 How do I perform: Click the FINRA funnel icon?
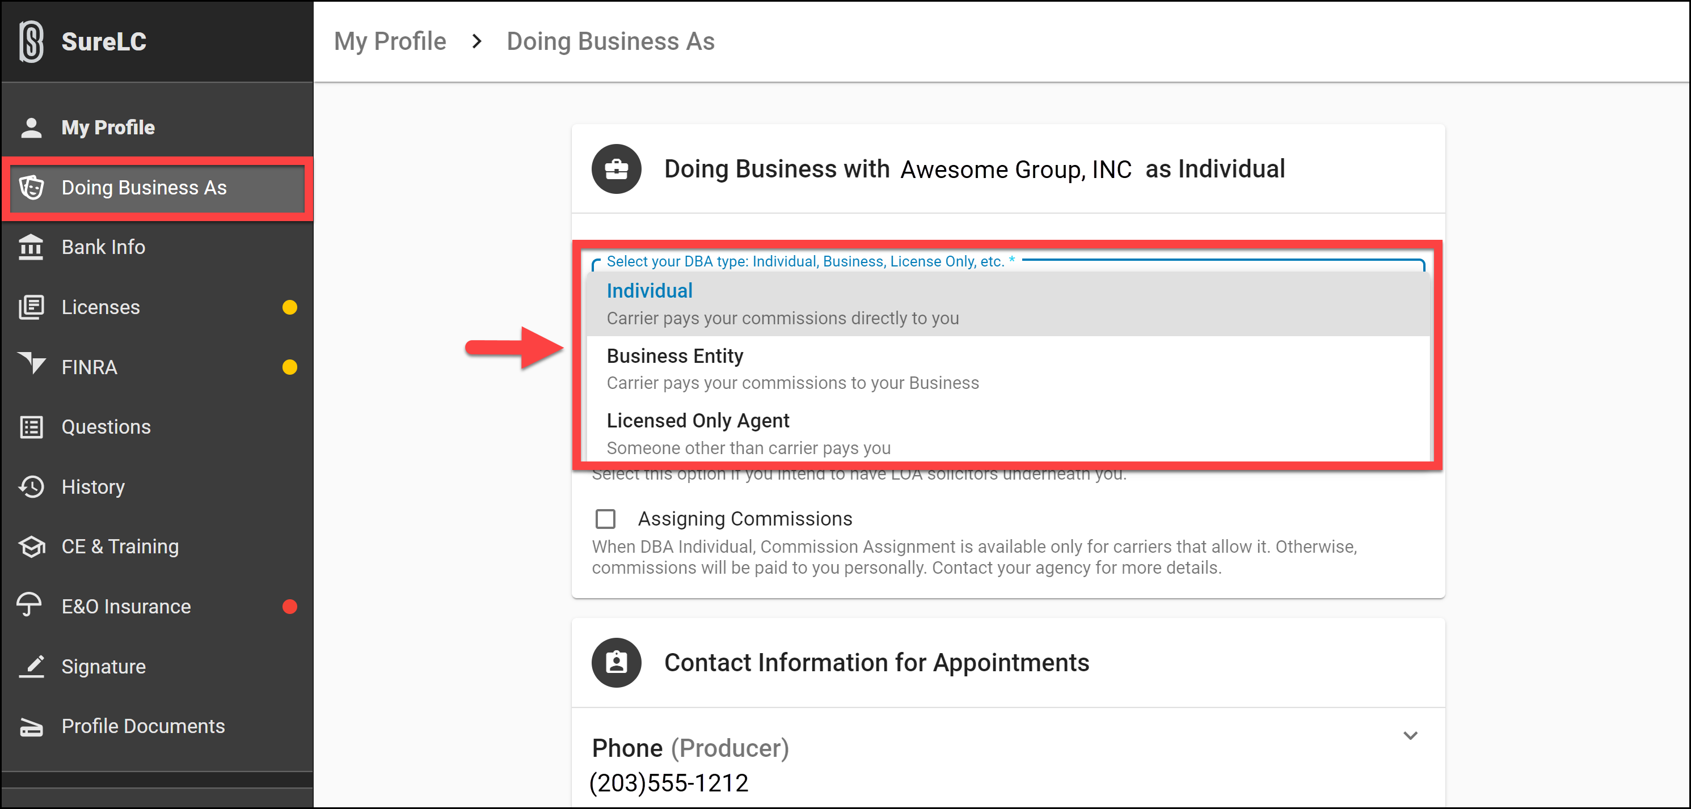pos(31,363)
